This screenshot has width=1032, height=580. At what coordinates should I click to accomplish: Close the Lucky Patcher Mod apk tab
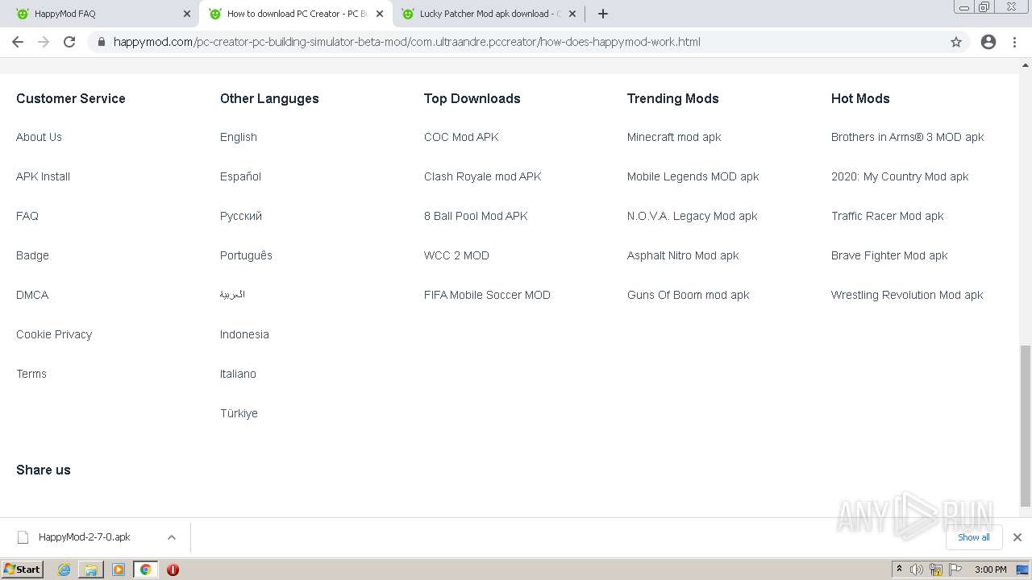pyautogui.click(x=572, y=14)
